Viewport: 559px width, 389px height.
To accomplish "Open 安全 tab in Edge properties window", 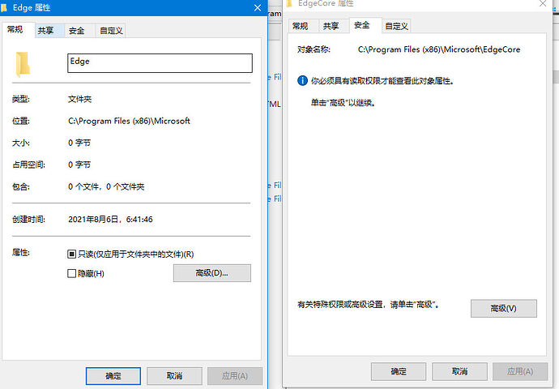I will [78, 31].
